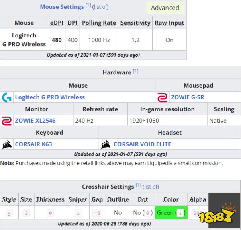Click the crosshair Sniper header
This screenshot has height=230, width=241.
pos(78,199)
